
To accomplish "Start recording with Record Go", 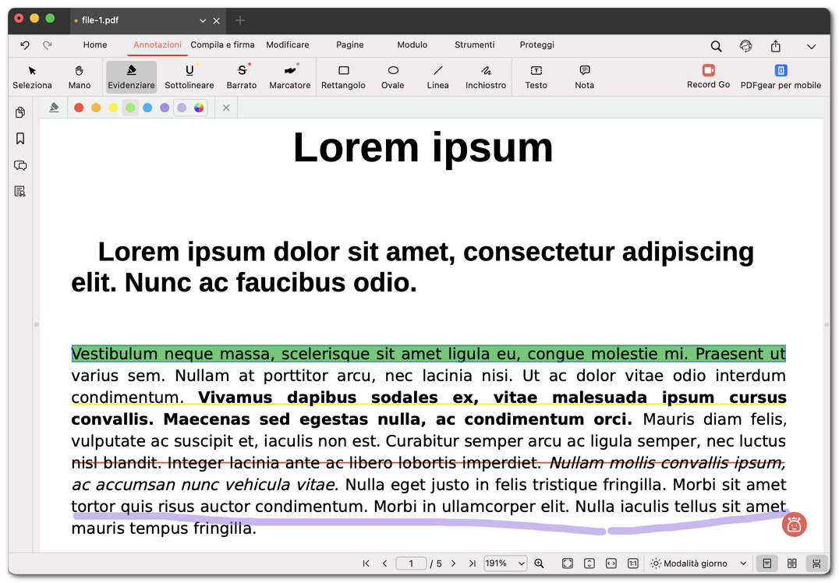I will (708, 76).
